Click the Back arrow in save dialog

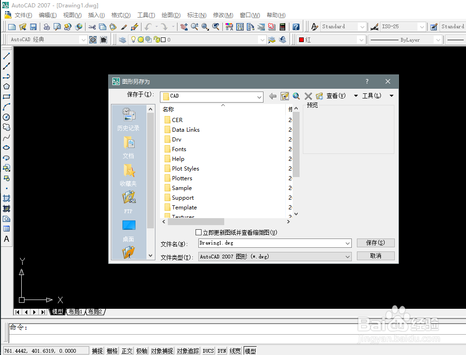coord(273,96)
